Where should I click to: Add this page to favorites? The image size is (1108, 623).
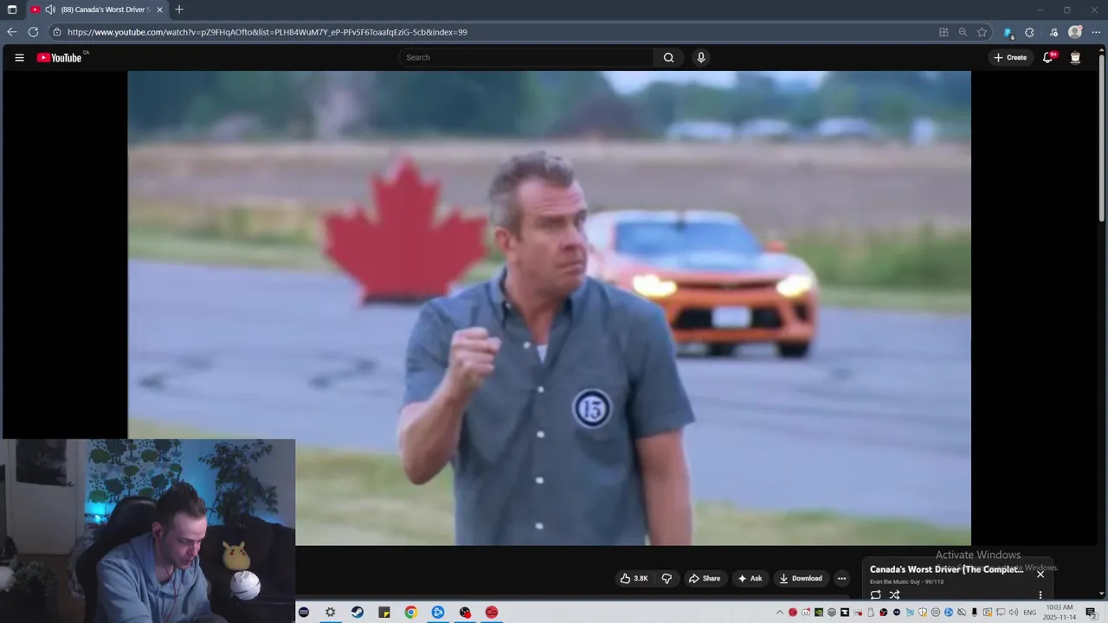click(x=982, y=32)
